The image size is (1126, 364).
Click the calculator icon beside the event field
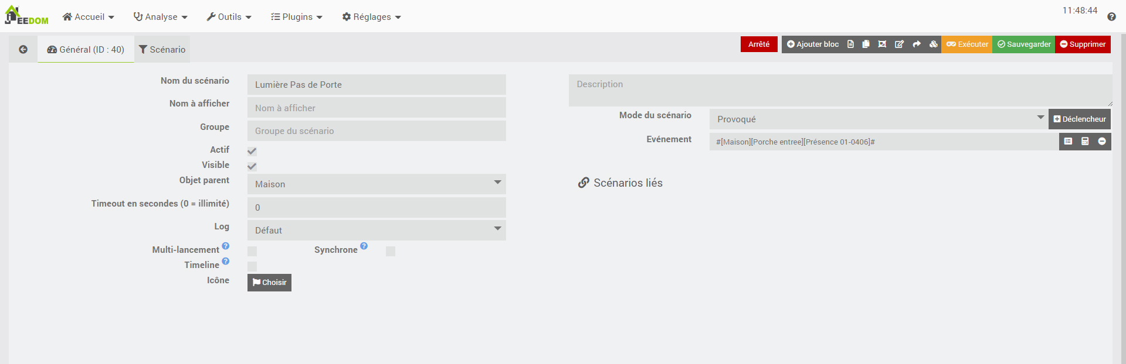pyautogui.click(x=1085, y=142)
